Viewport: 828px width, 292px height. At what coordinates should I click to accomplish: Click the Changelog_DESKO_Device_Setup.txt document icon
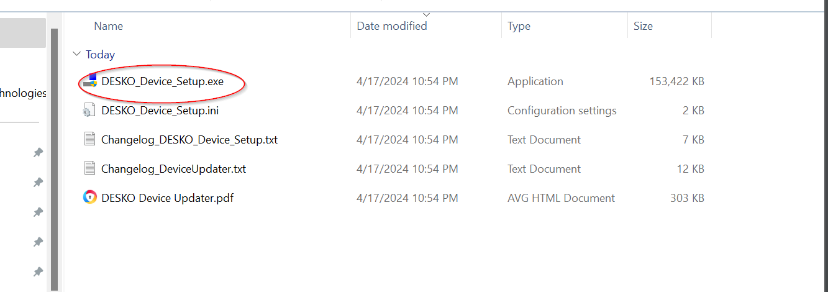90,140
